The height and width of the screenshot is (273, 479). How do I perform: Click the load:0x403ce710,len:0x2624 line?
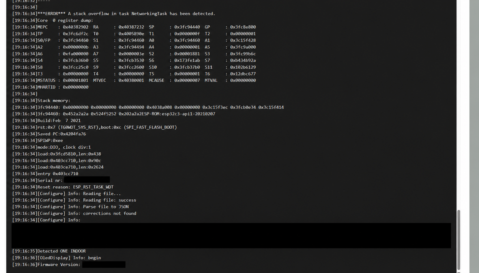click(58, 167)
